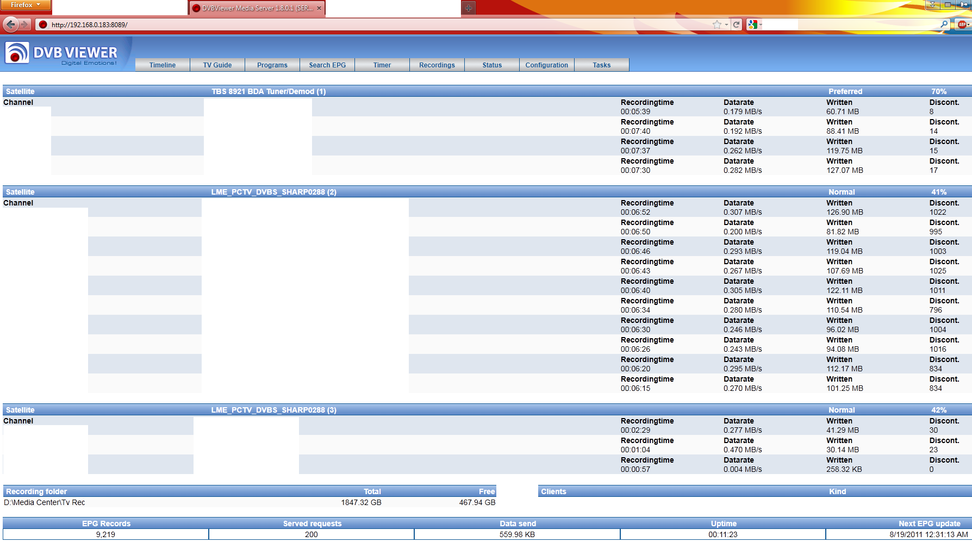
Task: Click the browser forward arrow
Action: point(24,24)
